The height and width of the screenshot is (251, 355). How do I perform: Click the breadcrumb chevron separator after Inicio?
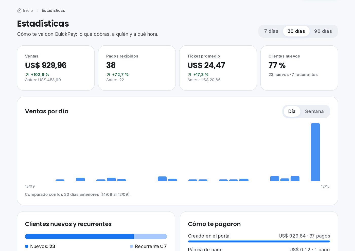coord(37,10)
